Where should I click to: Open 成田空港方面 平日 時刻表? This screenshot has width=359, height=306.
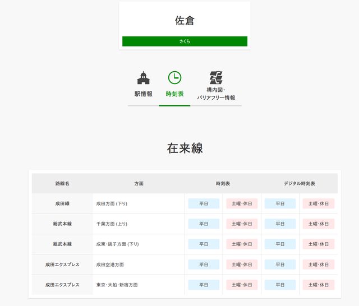pos(204,265)
